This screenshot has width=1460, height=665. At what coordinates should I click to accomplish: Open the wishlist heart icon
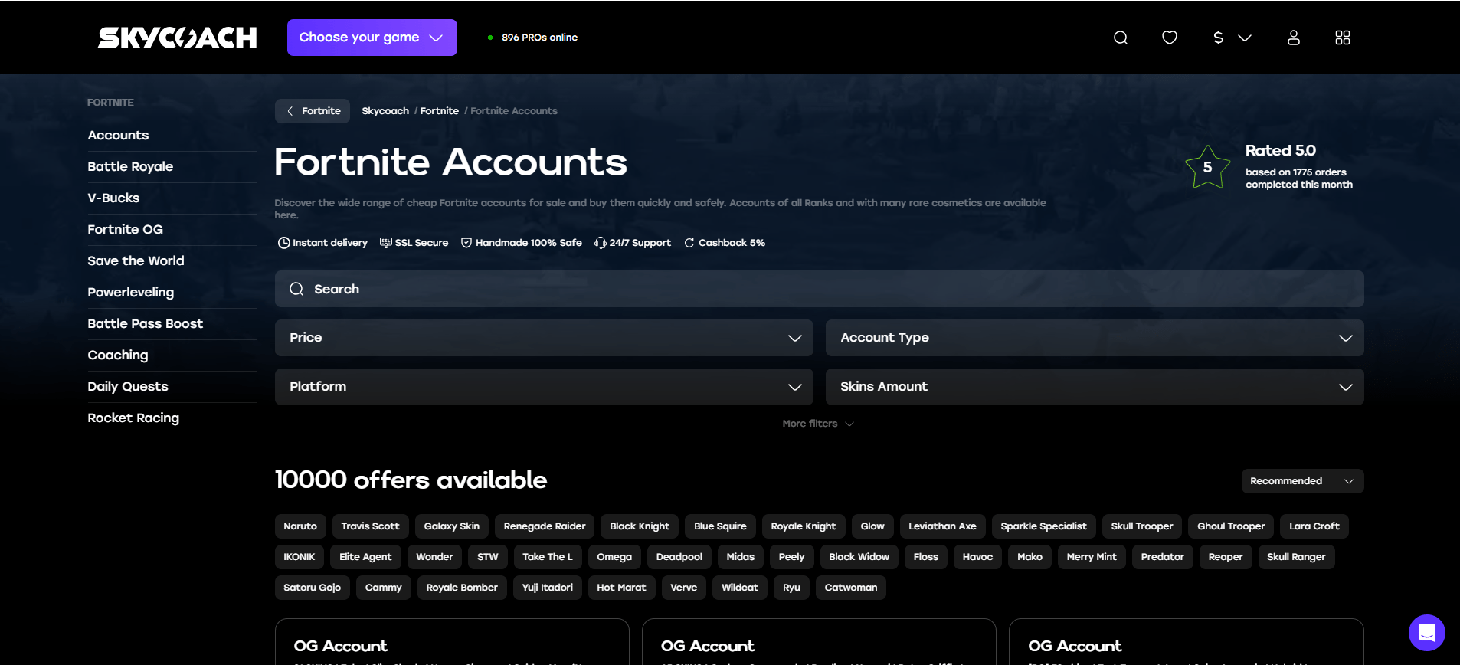1169,38
